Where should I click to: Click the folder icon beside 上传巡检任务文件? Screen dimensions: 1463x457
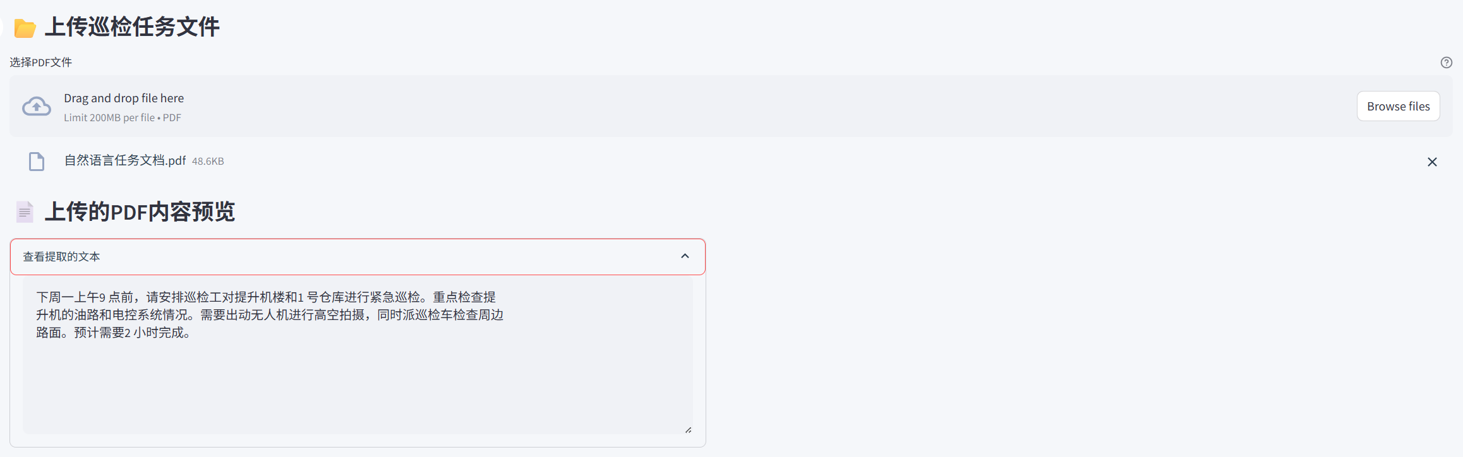click(x=25, y=28)
